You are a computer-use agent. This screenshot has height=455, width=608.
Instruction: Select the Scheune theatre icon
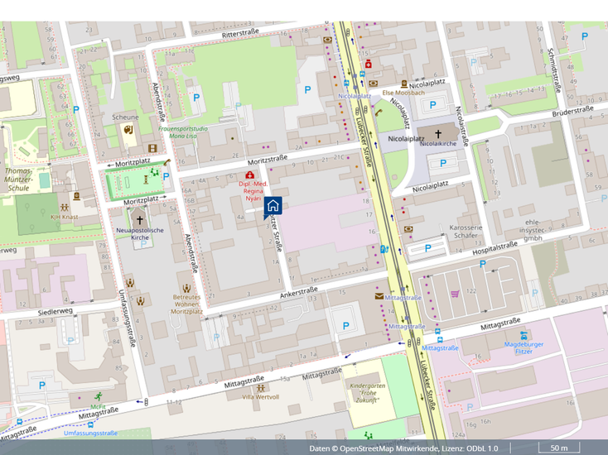tap(128, 130)
